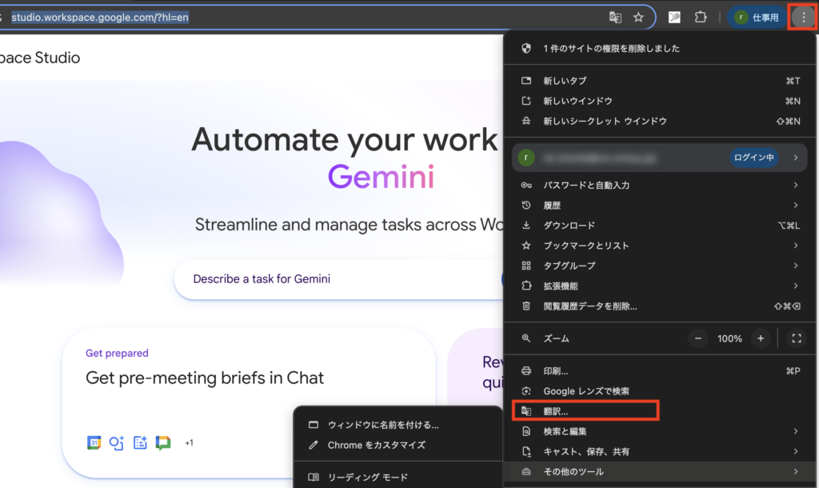Click the Google Chat icon on card

(x=163, y=442)
